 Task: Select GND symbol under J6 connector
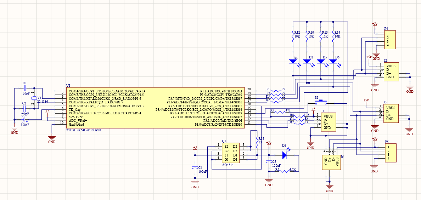click(330, 188)
